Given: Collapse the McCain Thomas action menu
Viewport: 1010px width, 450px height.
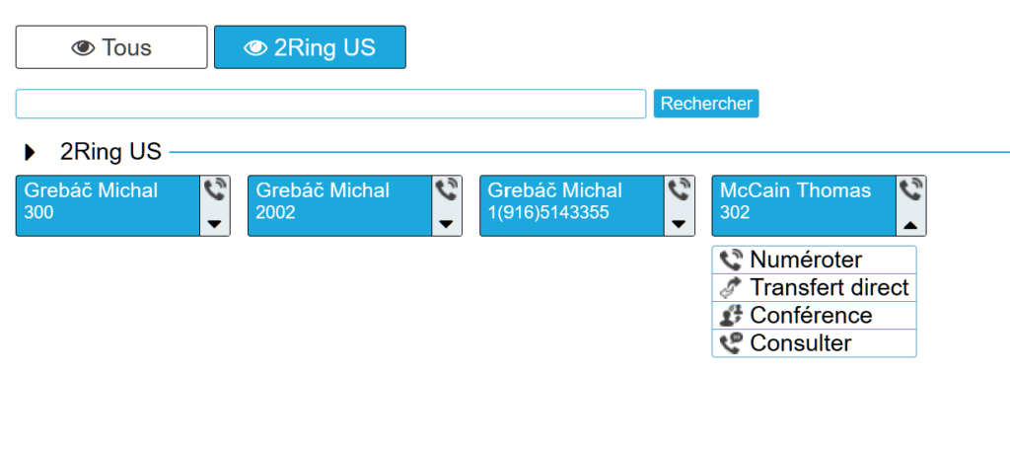Looking at the screenshot, I should [911, 225].
